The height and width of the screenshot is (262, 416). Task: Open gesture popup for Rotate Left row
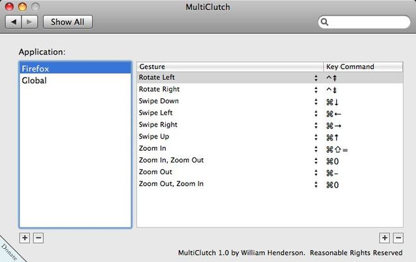(316, 78)
